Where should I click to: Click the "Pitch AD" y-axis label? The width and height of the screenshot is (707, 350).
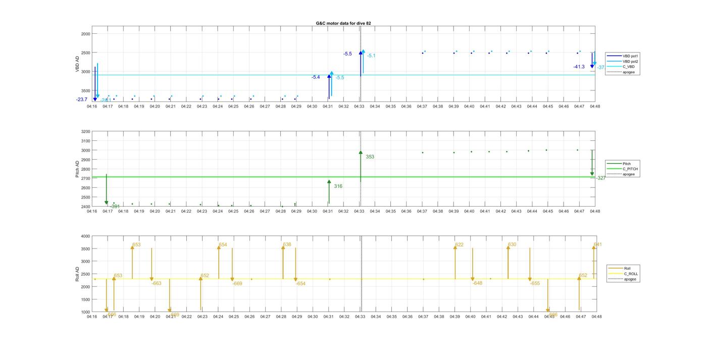point(78,169)
